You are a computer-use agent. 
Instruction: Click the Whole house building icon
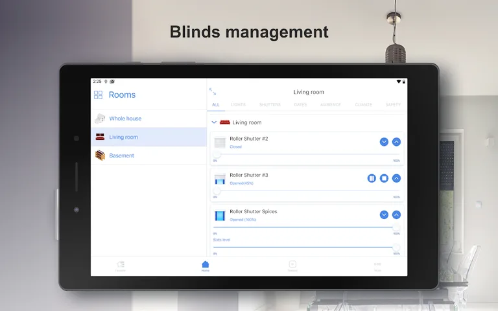[100, 119]
